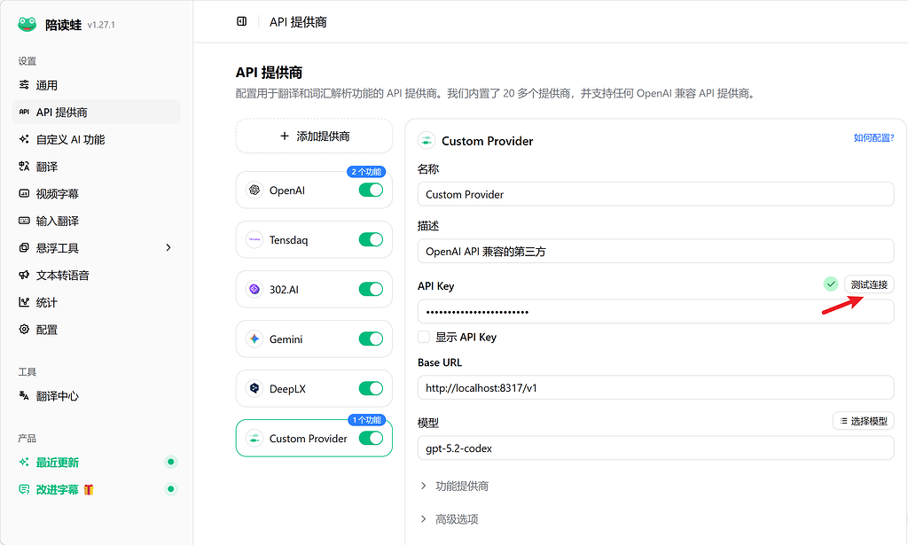Viewport: 908px width, 545px height.
Task: Click the 视频字幕 captions icon
Action: coord(24,193)
